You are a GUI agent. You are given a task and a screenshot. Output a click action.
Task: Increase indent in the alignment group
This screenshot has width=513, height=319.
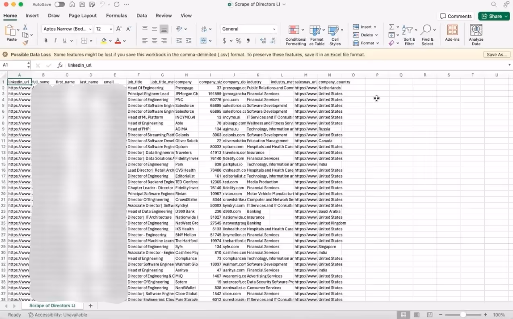188,41
